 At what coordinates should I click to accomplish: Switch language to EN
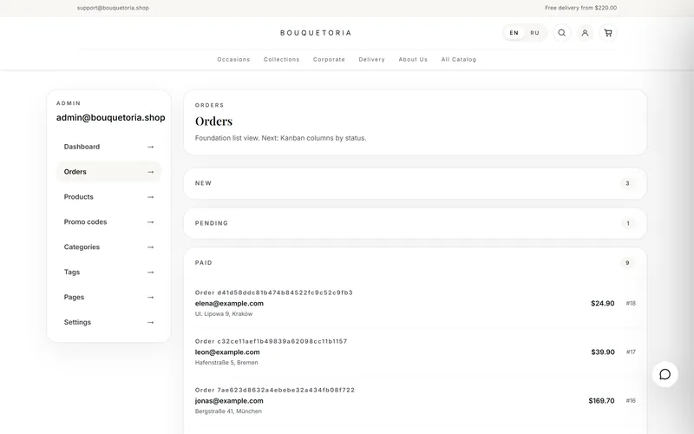point(514,33)
